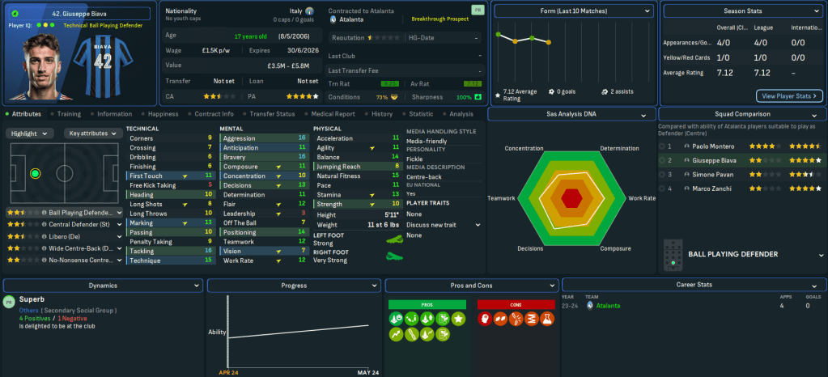Click the star icon in the Pros list
Screen dimensions: 828x377
click(x=457, y=319)
